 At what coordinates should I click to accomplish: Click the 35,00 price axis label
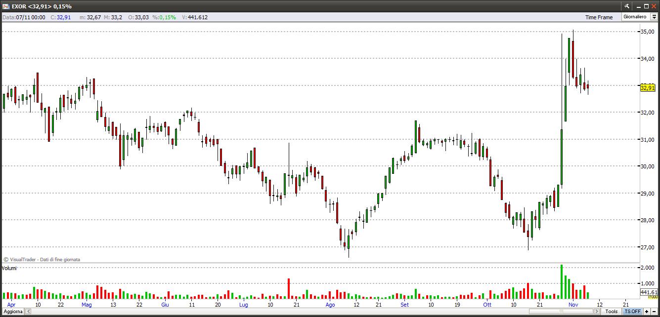[x=648, y=32]
